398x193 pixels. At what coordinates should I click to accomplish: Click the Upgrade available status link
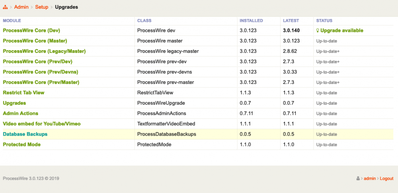coord(341,31)
